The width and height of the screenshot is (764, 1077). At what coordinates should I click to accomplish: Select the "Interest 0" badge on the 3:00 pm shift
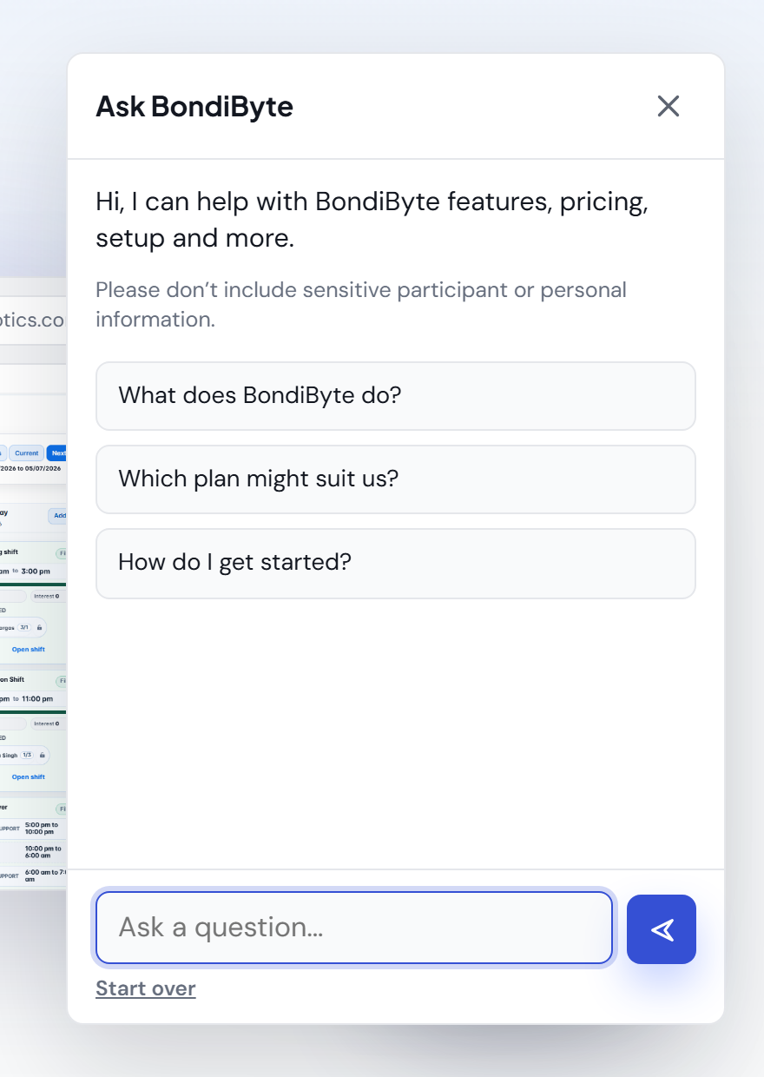tap(46, 596)
